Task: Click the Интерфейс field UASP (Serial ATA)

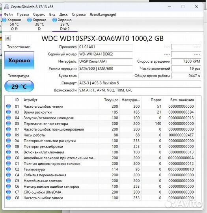Action: [x=105, y=61]
